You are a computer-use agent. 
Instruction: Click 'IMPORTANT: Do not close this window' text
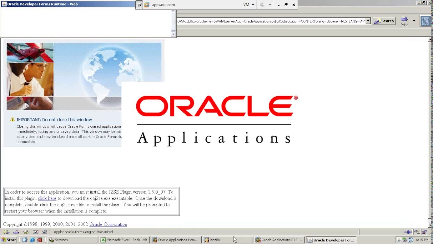pyautogui.click(x=54, y=120)
